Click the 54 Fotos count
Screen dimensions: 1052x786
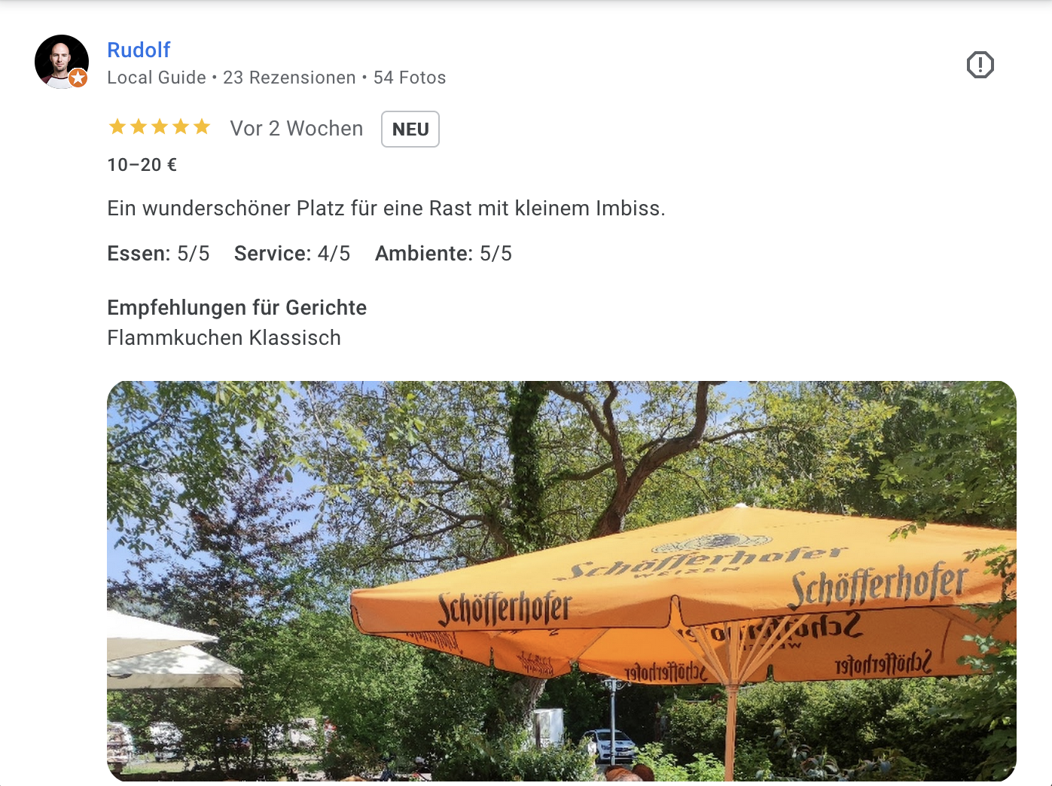click(410, 78)
